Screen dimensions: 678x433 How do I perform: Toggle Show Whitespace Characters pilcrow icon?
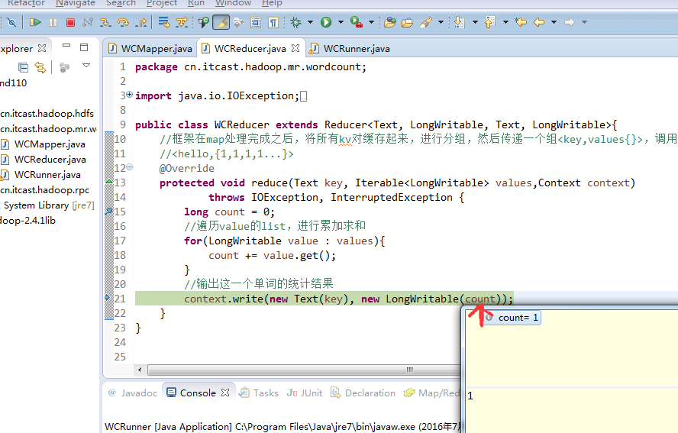pyautogui.click(x=273, y=22)
